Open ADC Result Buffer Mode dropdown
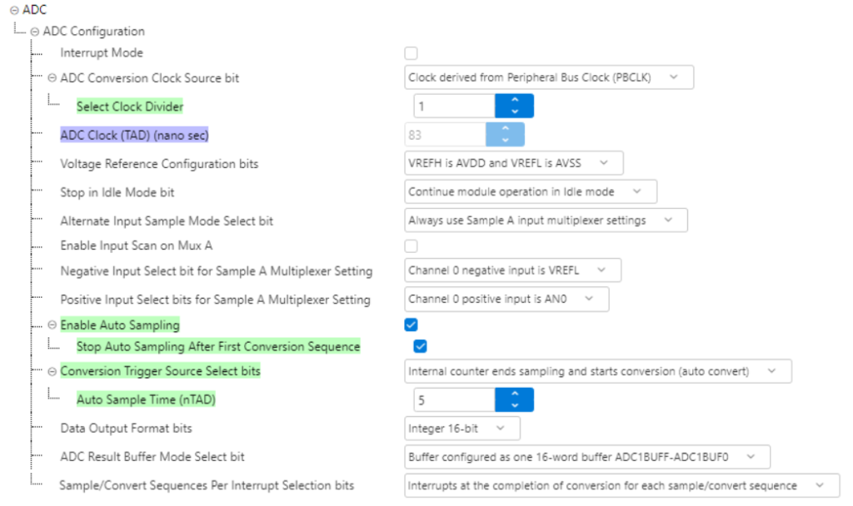This screenshot has width=853, height=506. pyautogui.click(x=586, y=457)
